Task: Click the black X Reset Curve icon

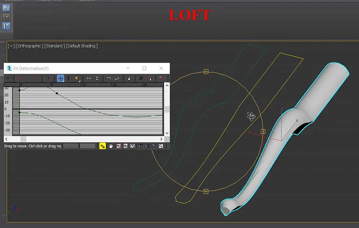Action: 141,78
